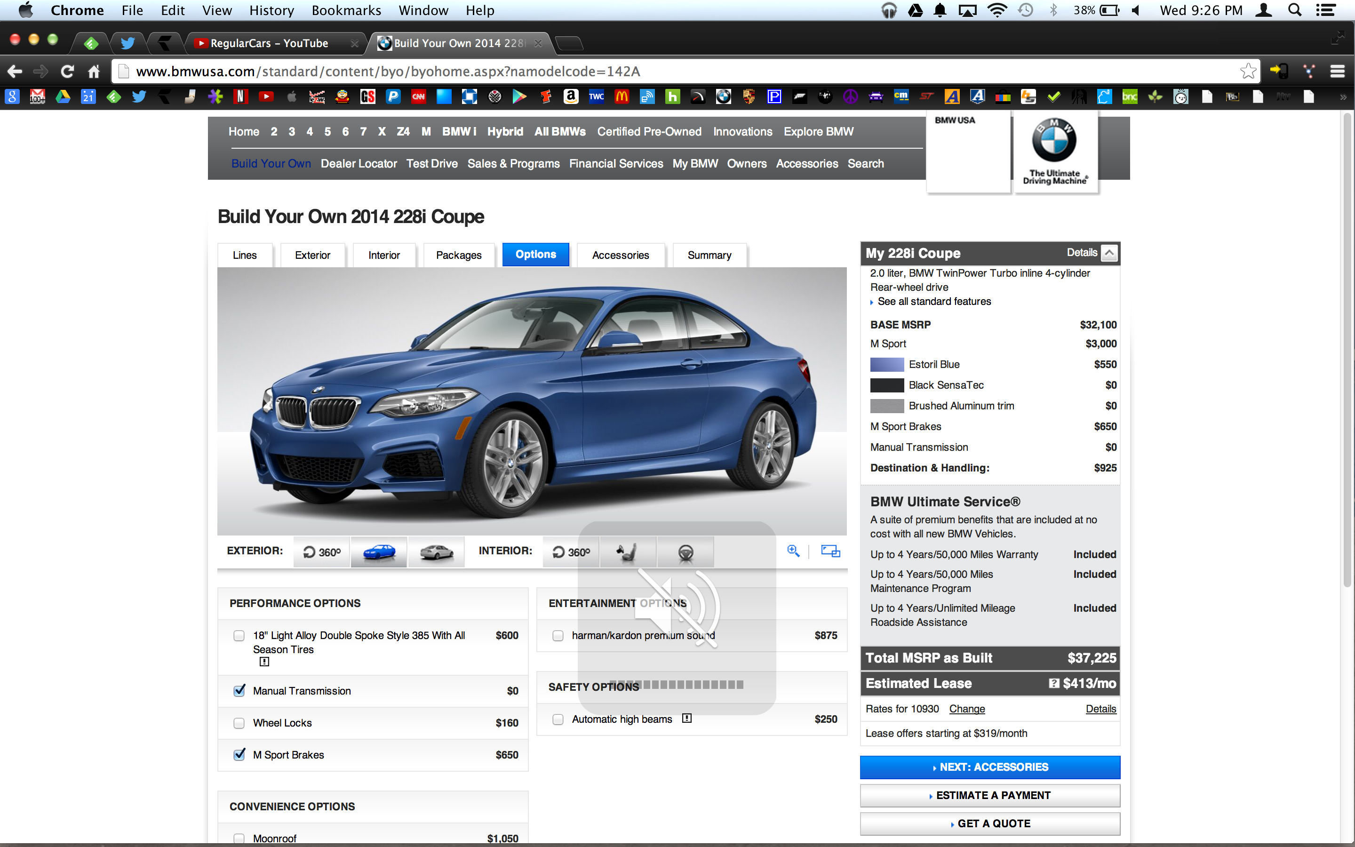
Task: Open the McDonald's bookmark icon
Action: [622, 97]
